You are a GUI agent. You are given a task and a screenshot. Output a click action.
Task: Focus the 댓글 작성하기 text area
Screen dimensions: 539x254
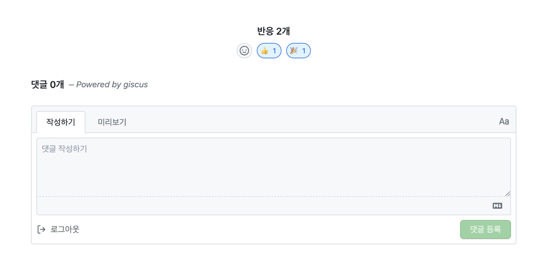click(273, 167)
